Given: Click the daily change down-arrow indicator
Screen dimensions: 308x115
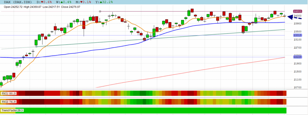Looking at the screenshot, I should 42,2.
